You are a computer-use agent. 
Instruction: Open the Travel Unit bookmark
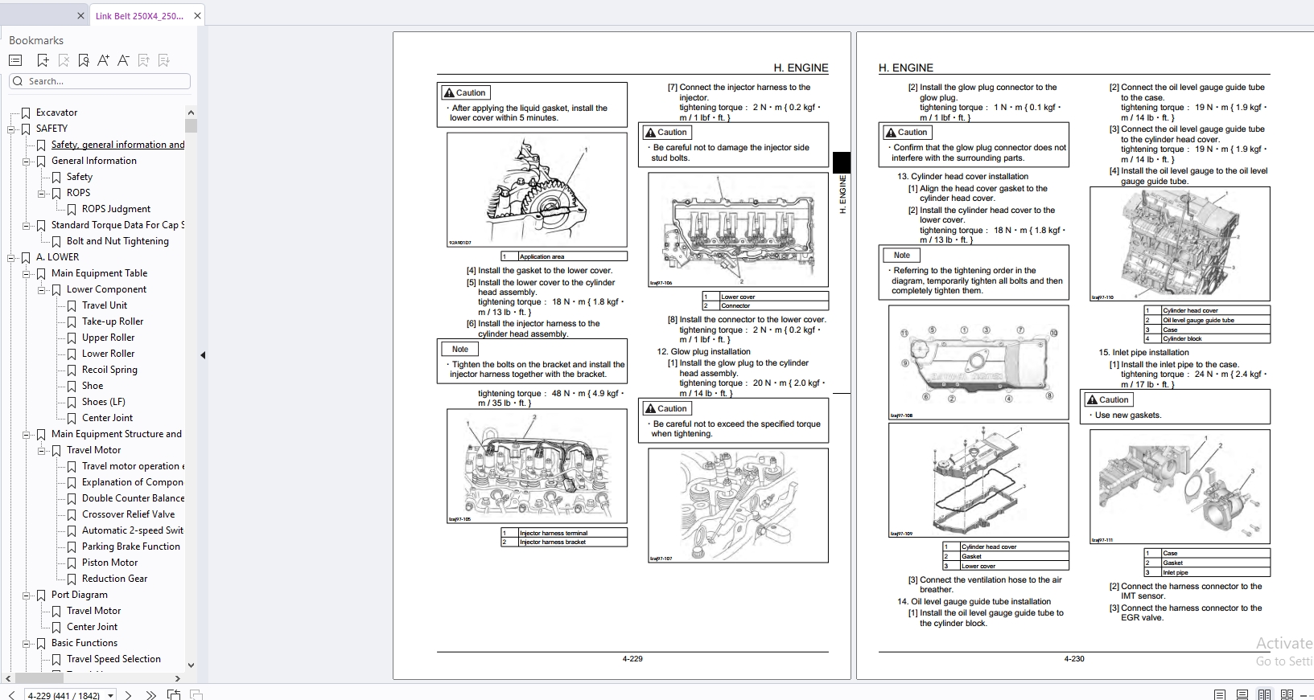(x=105, y=305)
